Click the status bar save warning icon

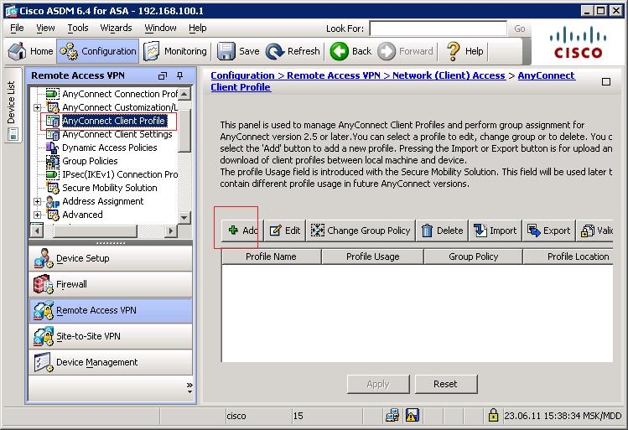[413, 416]
